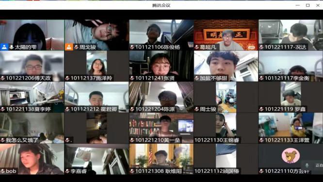Screen dimensions: 323x182
Task: Click the bear avatar of 101221110方芸轩
Action: (291, 156)
